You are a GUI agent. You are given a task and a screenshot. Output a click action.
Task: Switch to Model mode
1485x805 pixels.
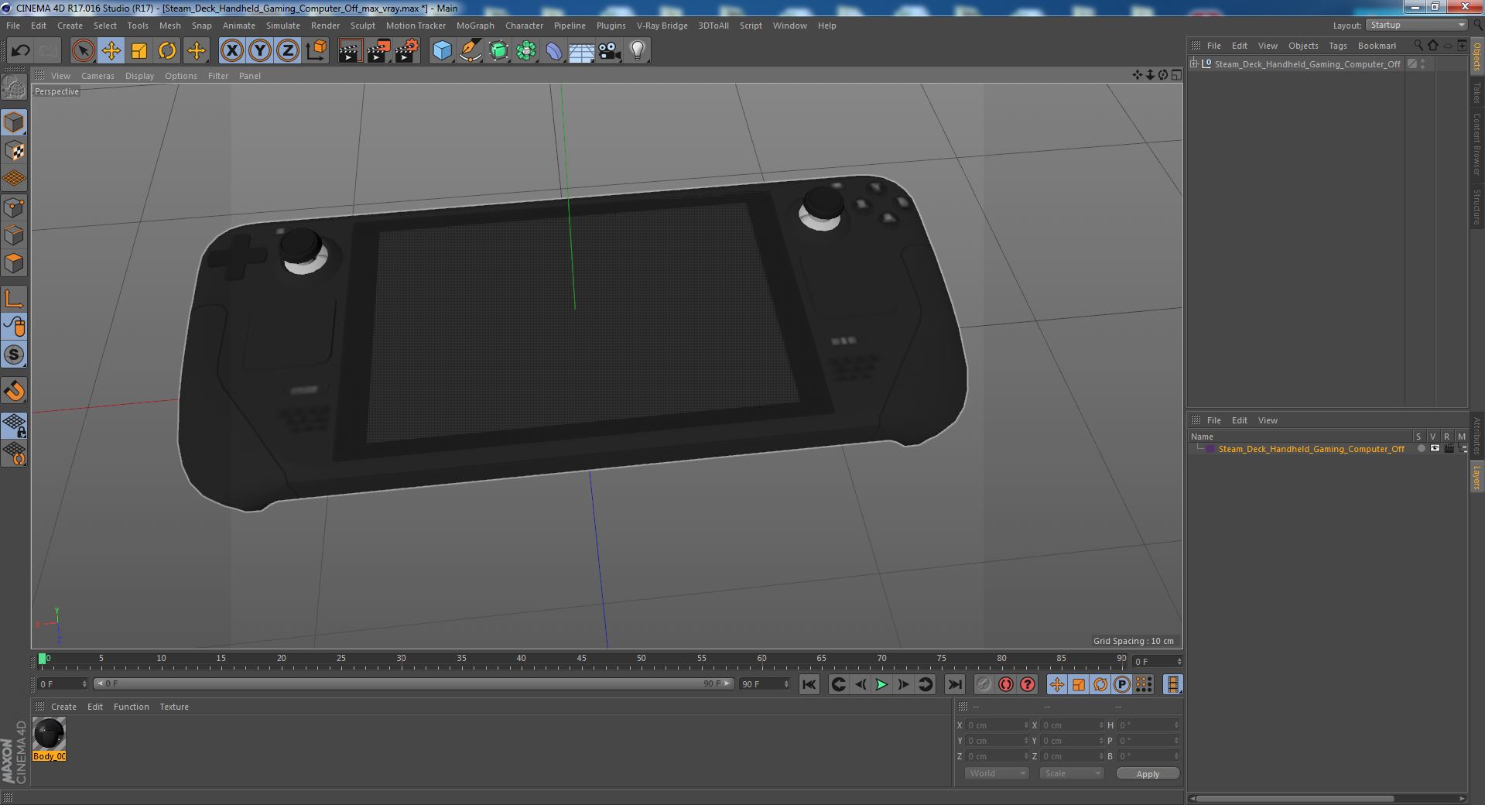coord(14,122)
